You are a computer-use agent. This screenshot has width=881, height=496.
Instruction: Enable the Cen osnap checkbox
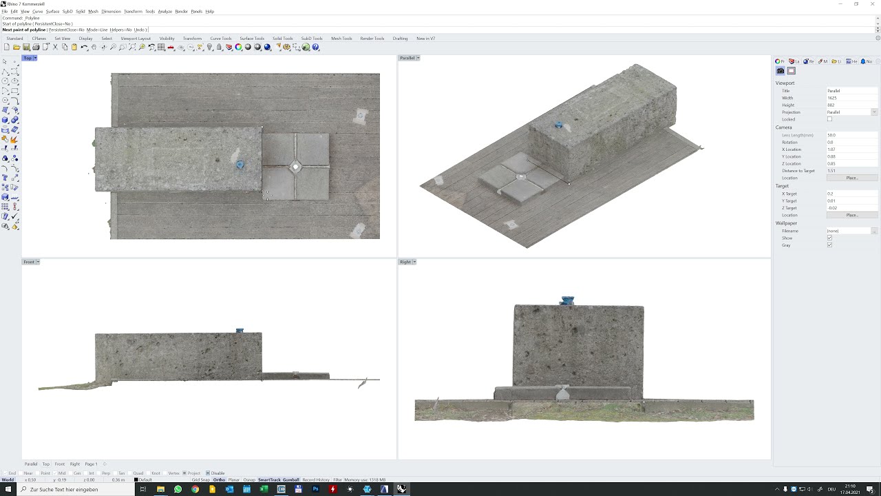[72, 473]
